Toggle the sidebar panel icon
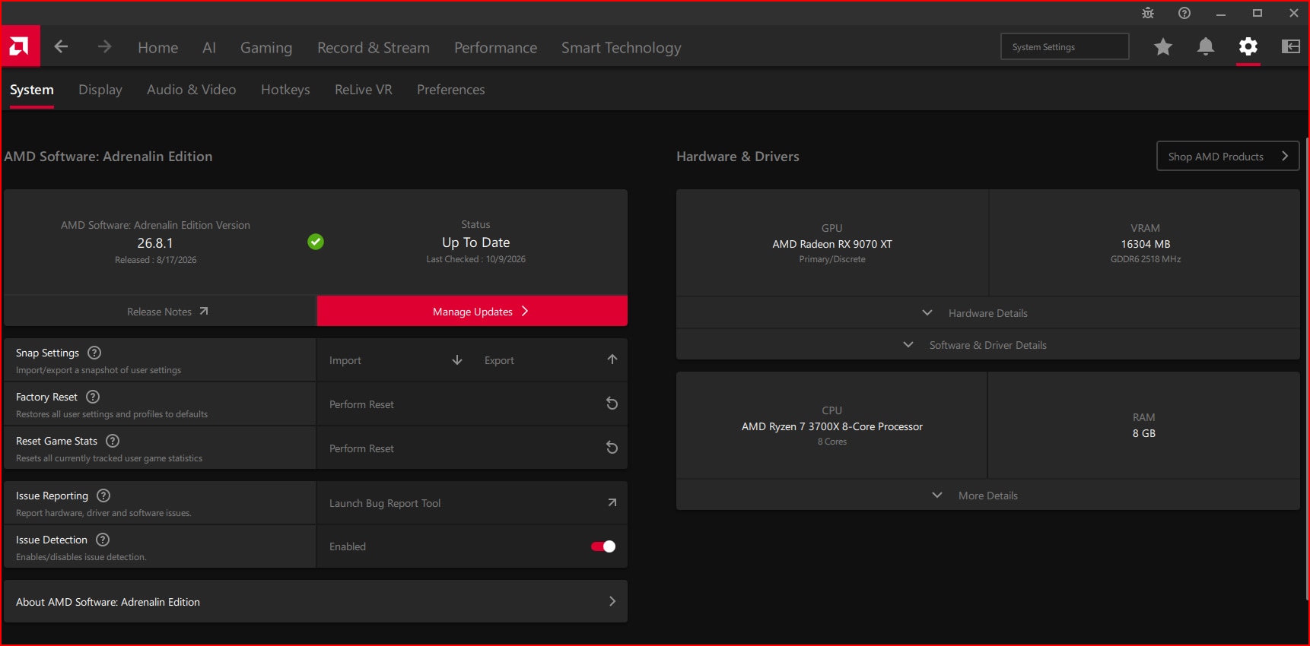The height and width of the screenshot is (646, 1310). tap(1290, 47)
